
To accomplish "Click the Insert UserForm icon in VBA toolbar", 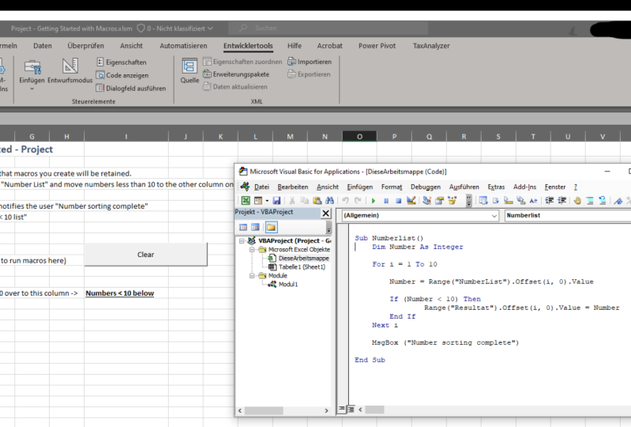I will (x=258, y=200).
